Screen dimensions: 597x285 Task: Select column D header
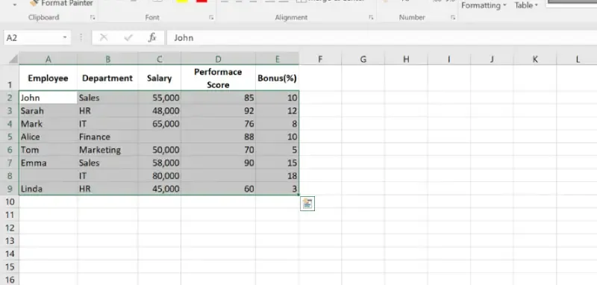coord(218,59)
